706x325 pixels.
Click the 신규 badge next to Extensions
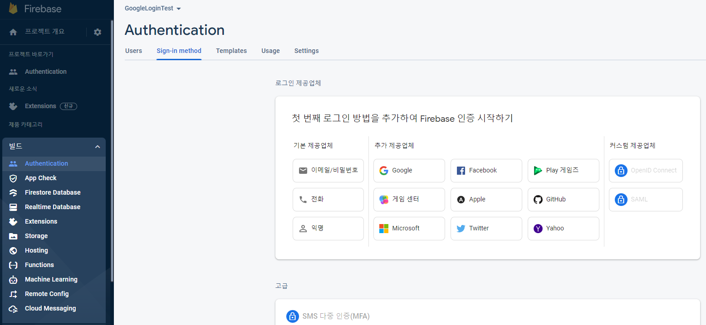69,106
